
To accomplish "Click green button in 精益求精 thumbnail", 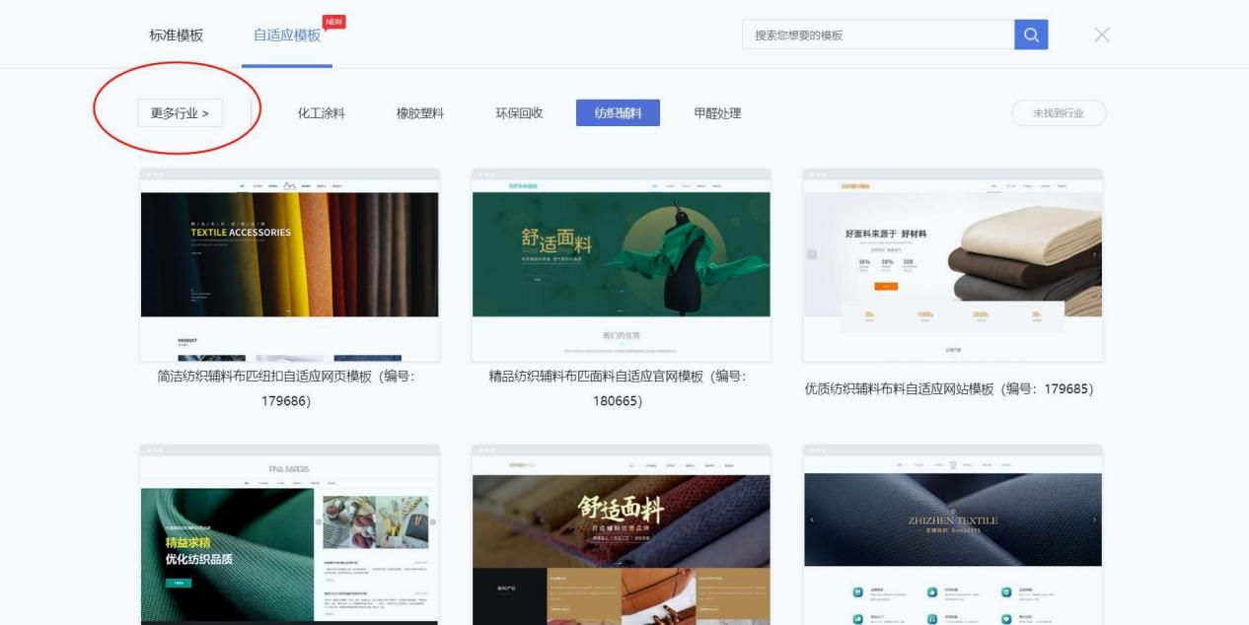I will click(x=181, y=583).
